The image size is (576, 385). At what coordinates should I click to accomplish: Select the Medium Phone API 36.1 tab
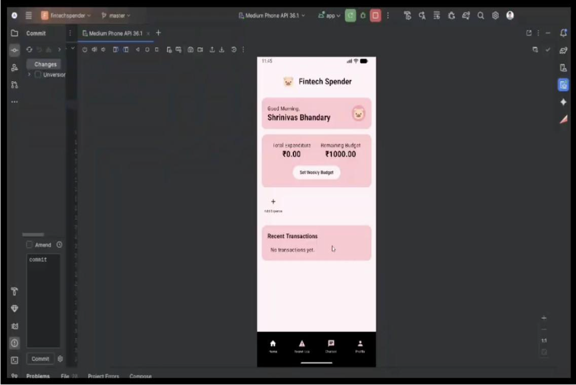[115, 33]
